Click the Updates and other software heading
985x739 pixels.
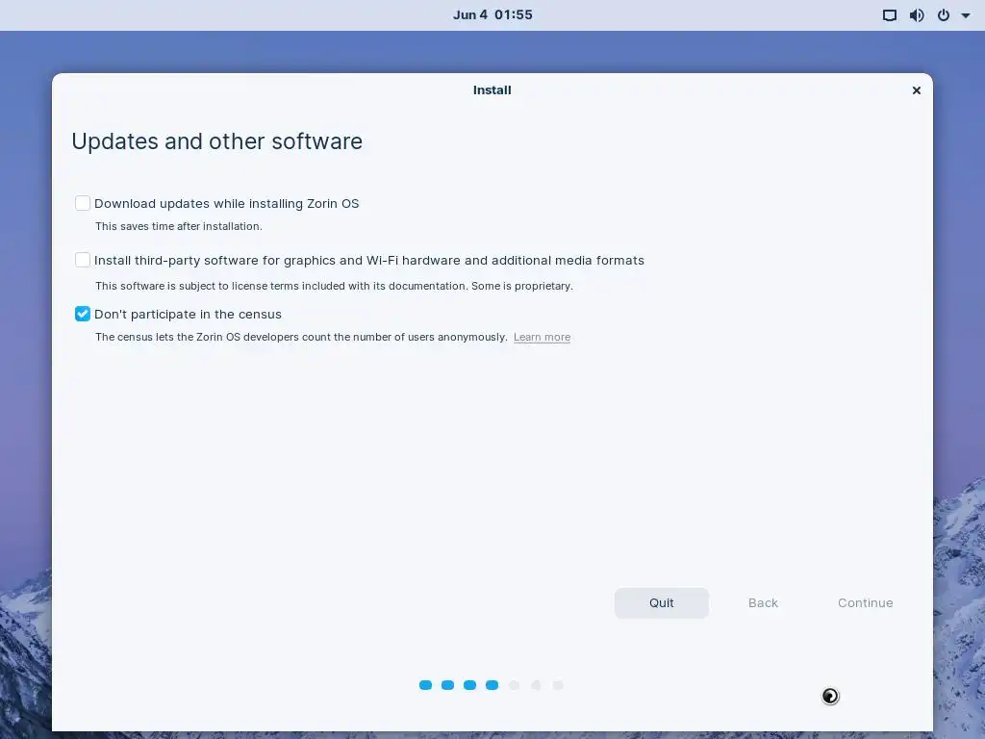pyautogui.click(x=216, y=141)
